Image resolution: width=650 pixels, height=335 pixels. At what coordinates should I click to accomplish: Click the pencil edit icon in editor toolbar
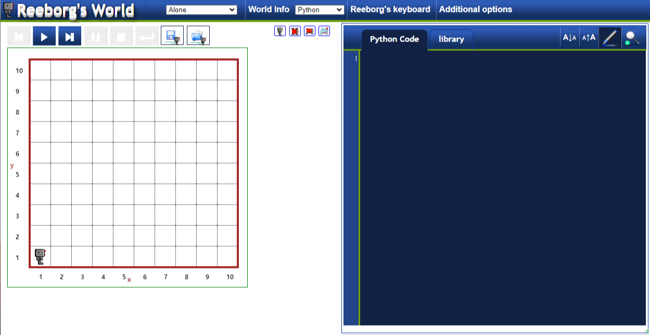(610, 37)
